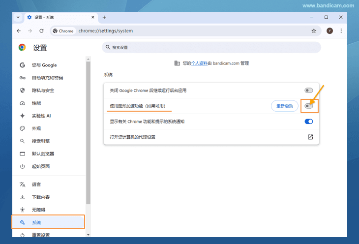This screenshot has height=244, width=359.
Task: Minimize the Chrome window
Action: [x=312, y=17]
